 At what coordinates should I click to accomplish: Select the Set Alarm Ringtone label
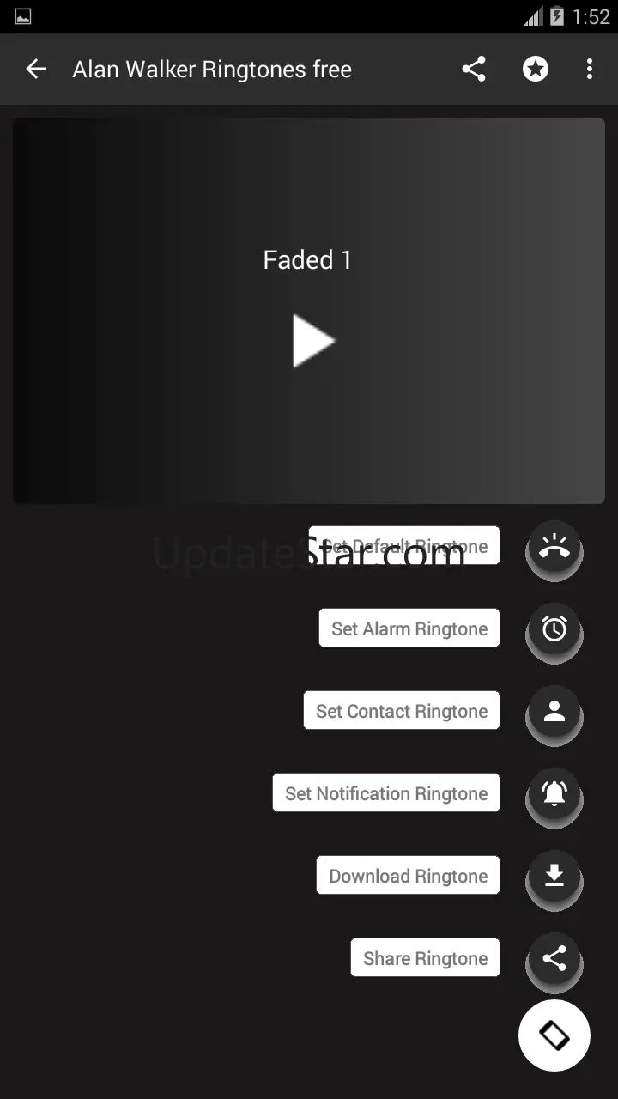click(409, 628)
